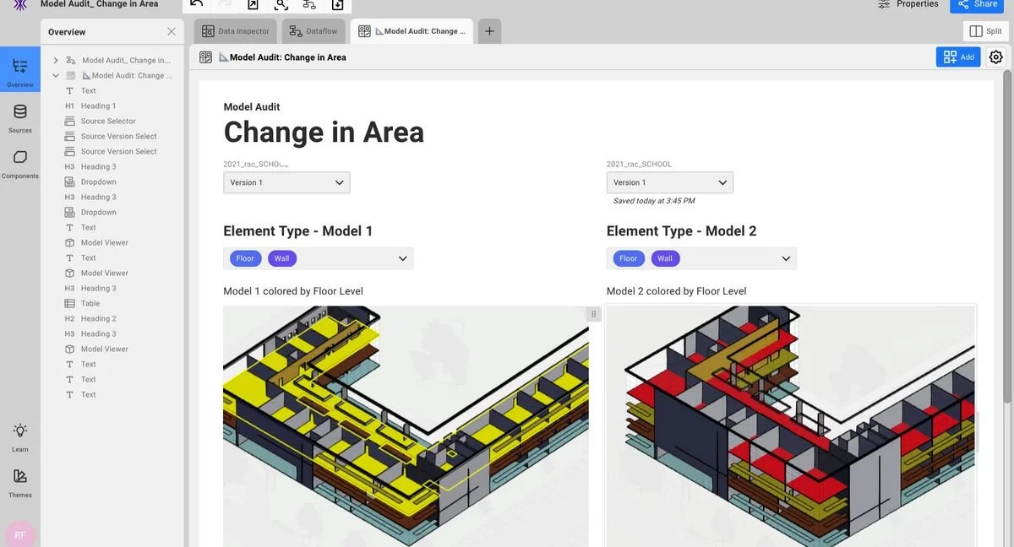This screenshot has width=1014, height=547.
Task: Open the right Version 1 dropdown under 2021_rac_SCHOOL
Action: tap(670, 182)
